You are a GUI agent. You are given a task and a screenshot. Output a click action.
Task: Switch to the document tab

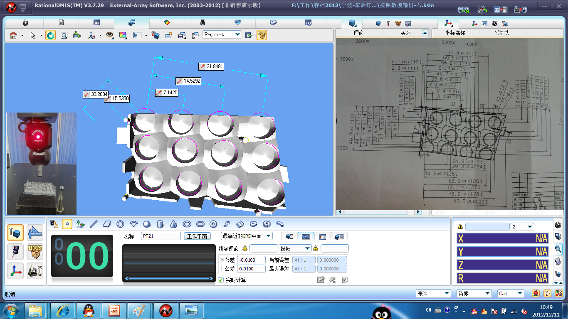tap(61, 22)
